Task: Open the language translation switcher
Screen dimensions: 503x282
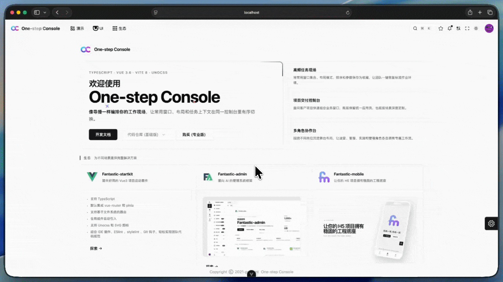Action: 458,28
